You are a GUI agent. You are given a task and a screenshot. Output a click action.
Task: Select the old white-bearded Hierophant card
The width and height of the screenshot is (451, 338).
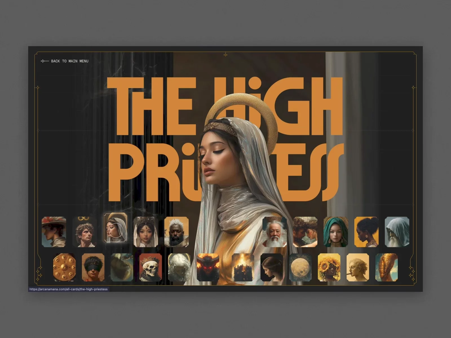[x=275, y=232]
